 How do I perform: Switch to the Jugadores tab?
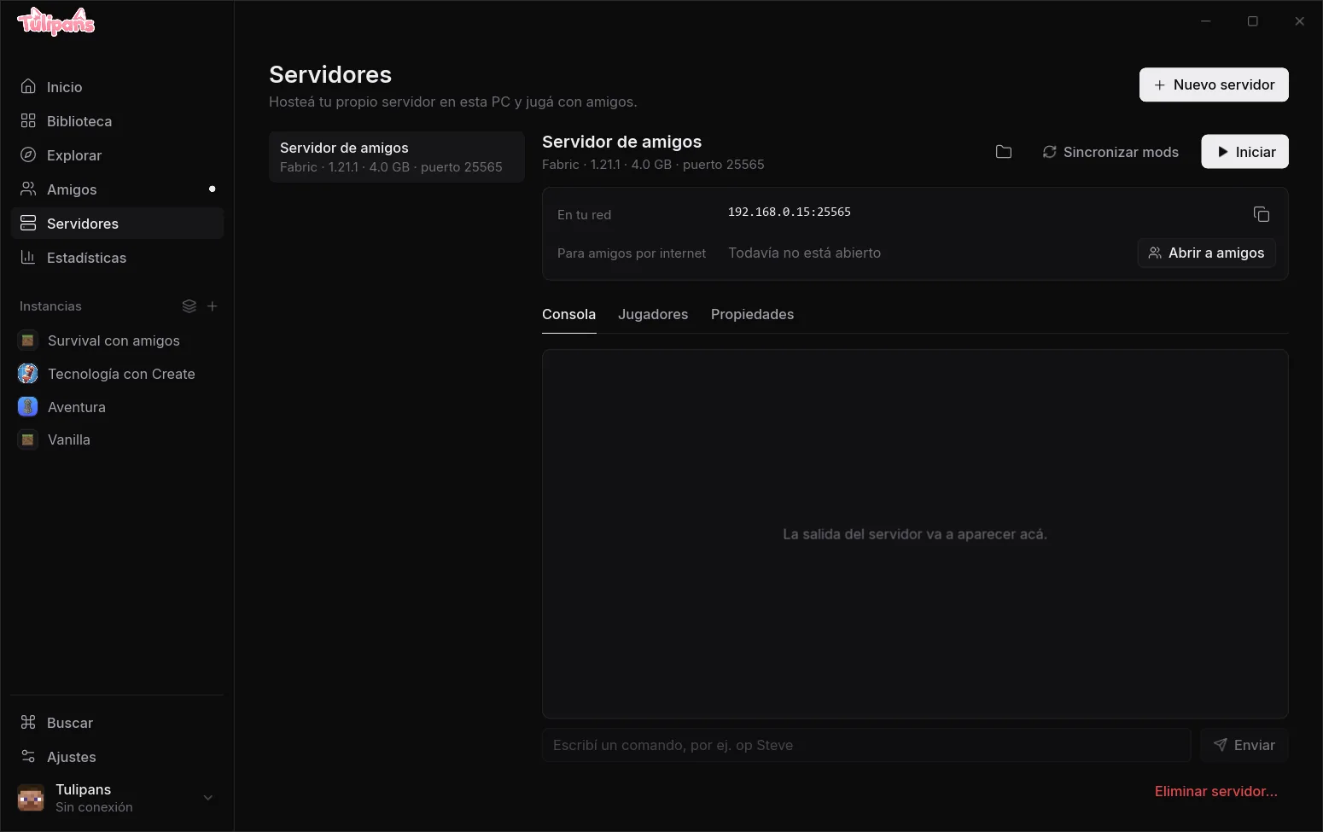pos(653,315)
